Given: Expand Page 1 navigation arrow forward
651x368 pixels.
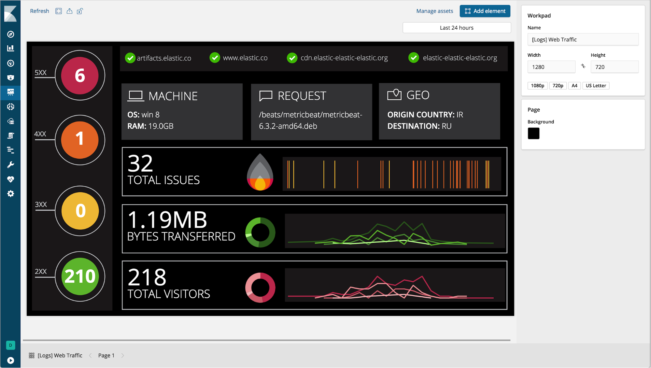Looking at the screenshot, I should click(x=123, y=356).
